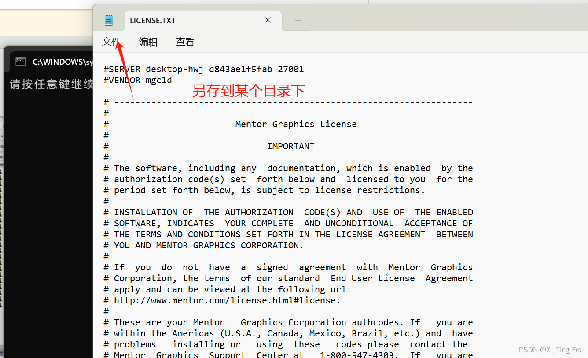This screenshot has height=358, width=588.
Task: Click the '#SERVER desktop-hwj d843ae1f5fab 27001' line
Action: 204,69
